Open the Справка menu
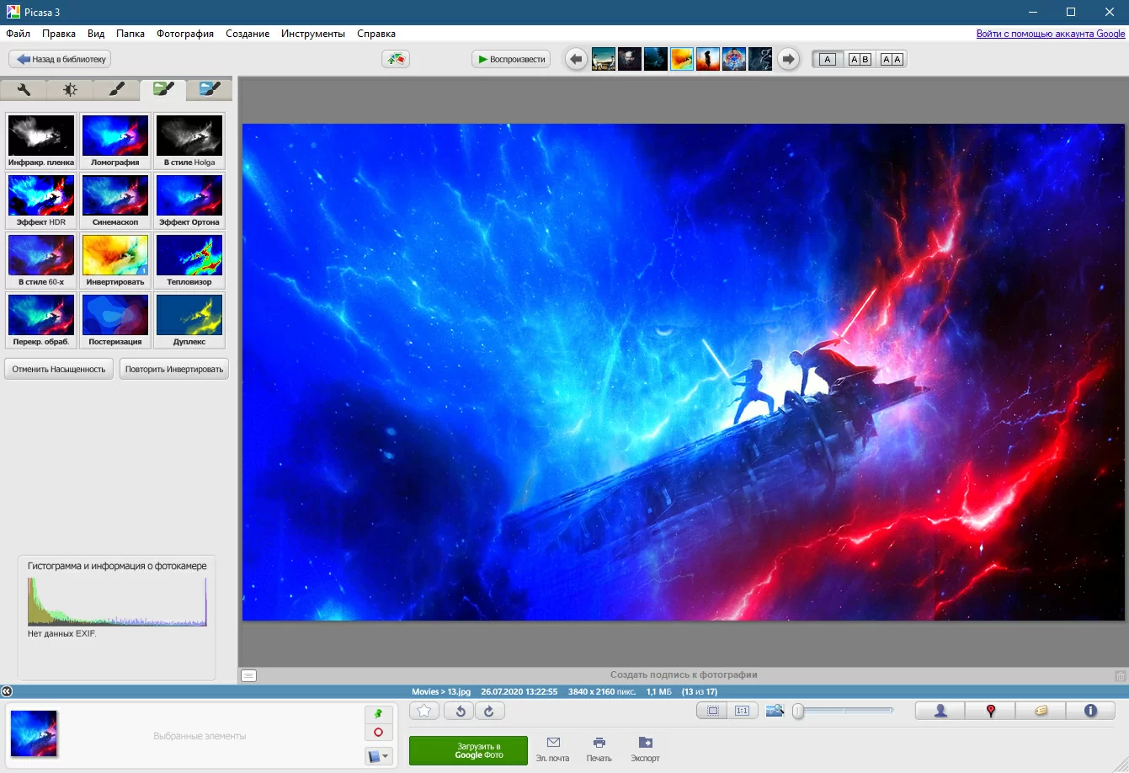The height and width of the screenshot is (773, 1129). pos(376,34)
